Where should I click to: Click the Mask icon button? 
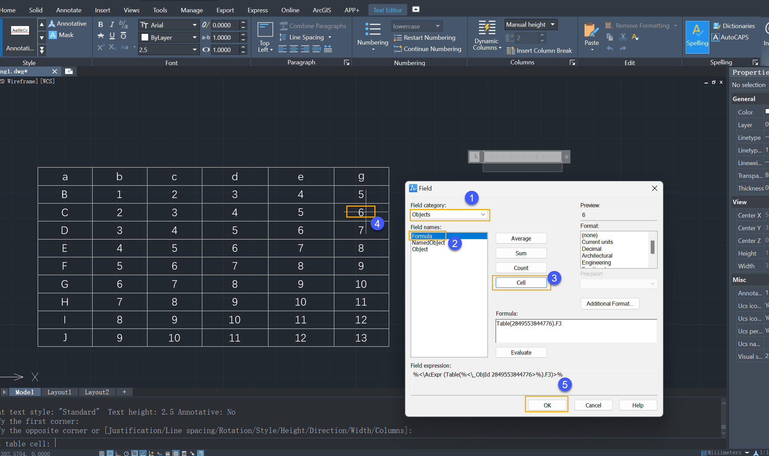(53, 35)
